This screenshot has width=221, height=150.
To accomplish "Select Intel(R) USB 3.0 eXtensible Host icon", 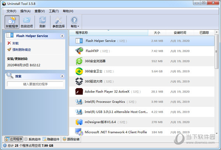I will [x=79, y=112].
